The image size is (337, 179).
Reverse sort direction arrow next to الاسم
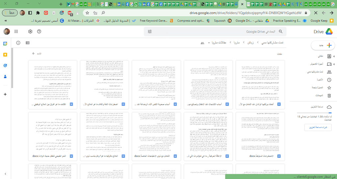pyautogui.click(x=33, y=54)
